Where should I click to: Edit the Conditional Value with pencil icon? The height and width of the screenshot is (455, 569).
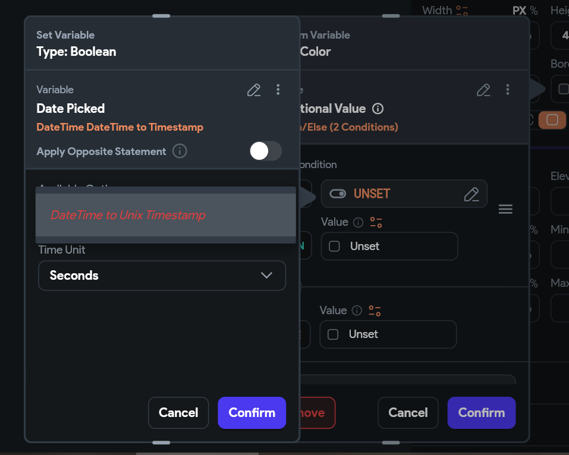483,90
